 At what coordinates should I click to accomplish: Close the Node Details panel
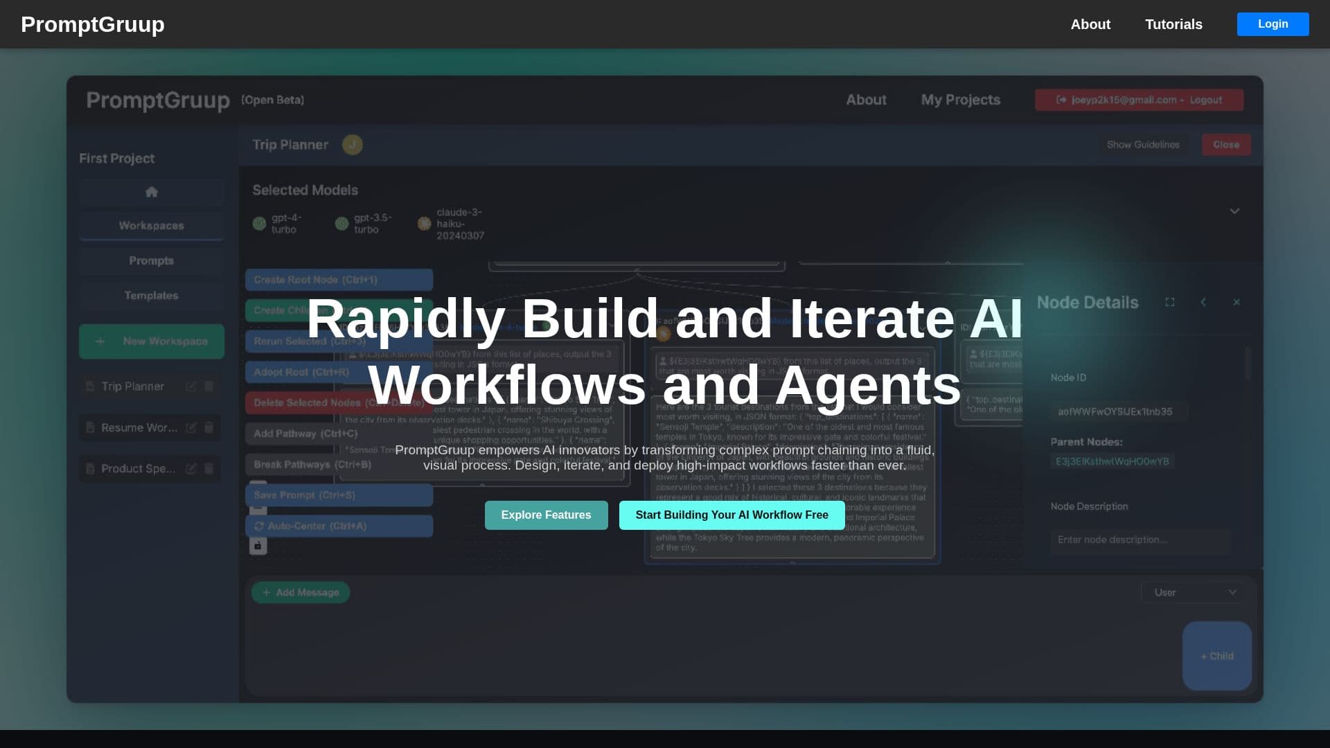coord(1236,302)
